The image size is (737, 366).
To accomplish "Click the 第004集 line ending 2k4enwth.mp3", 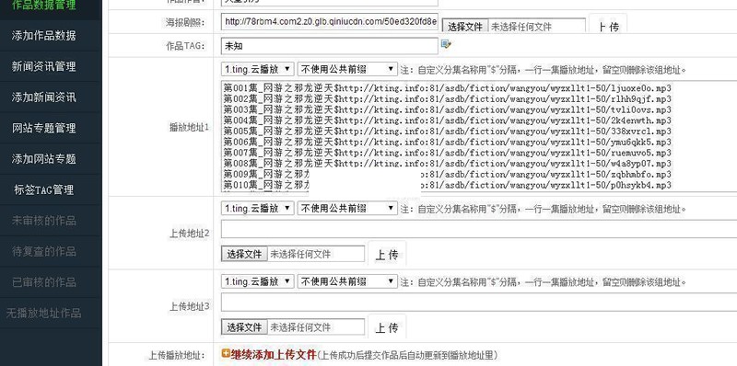I will (448, 120).
